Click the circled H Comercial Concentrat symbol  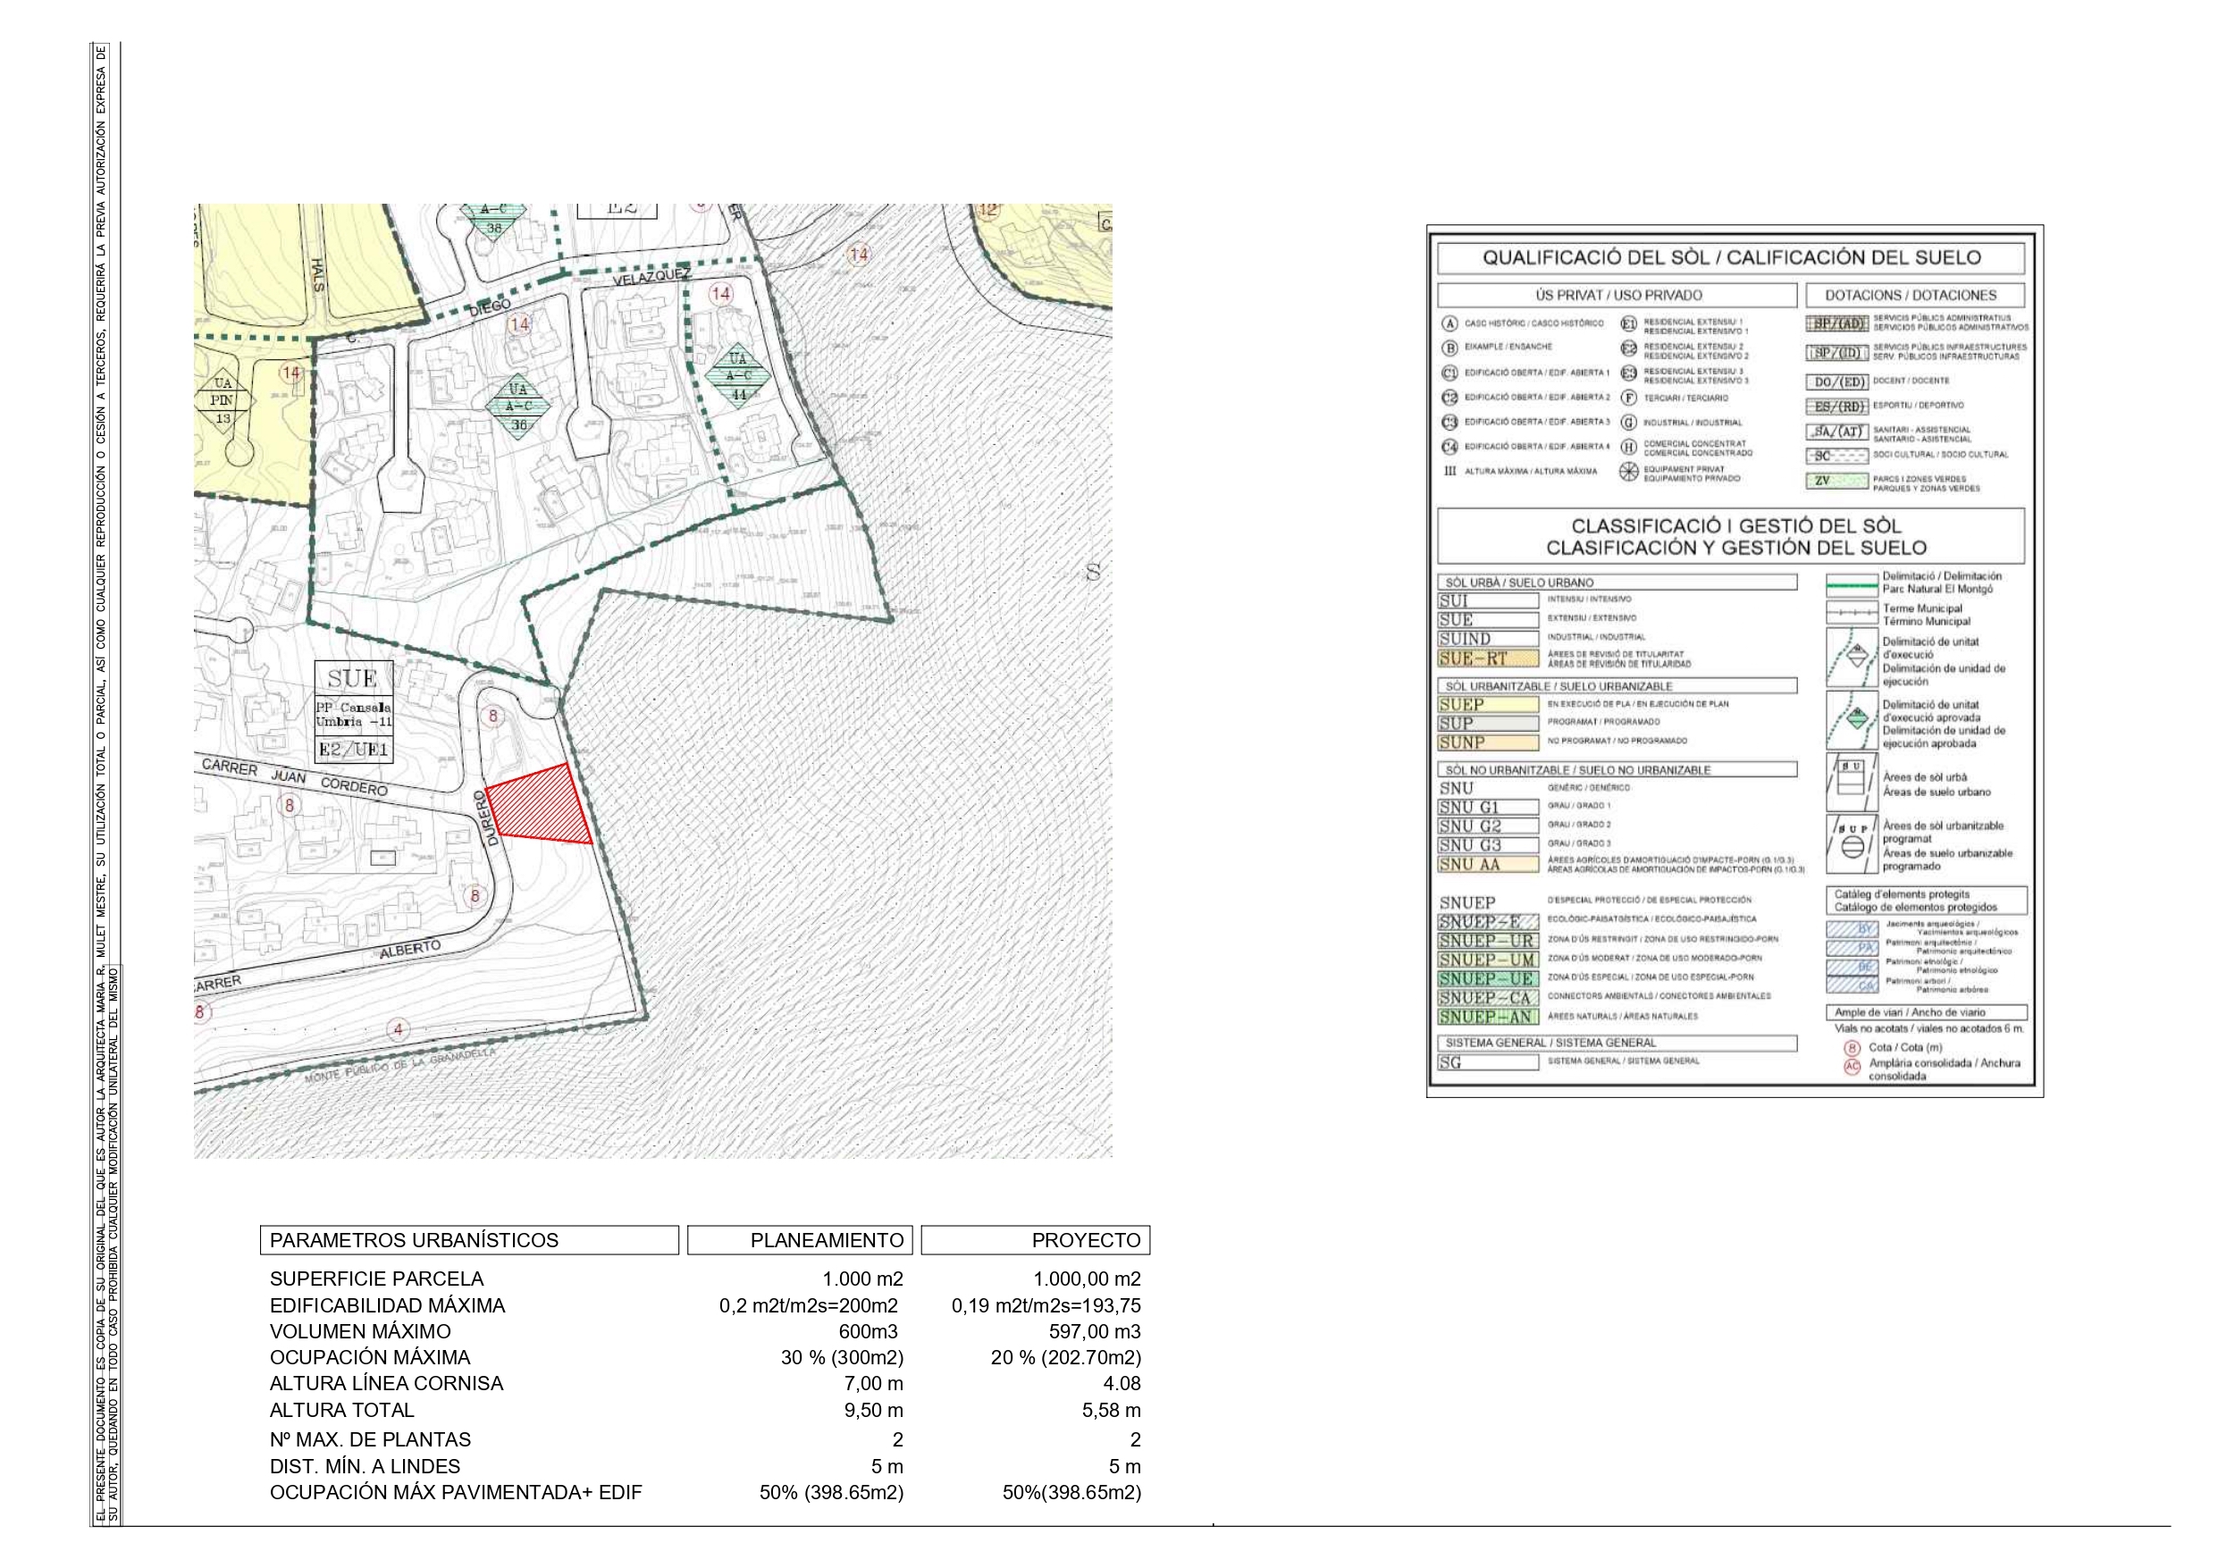[x=1629, y=449]
